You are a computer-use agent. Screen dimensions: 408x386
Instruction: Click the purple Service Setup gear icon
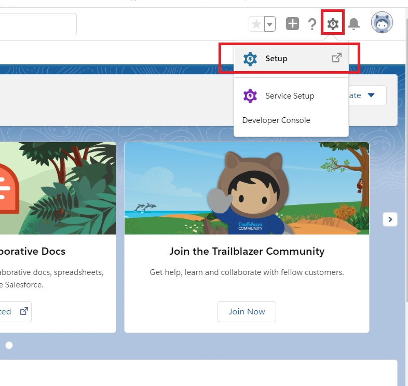(250, 96)
